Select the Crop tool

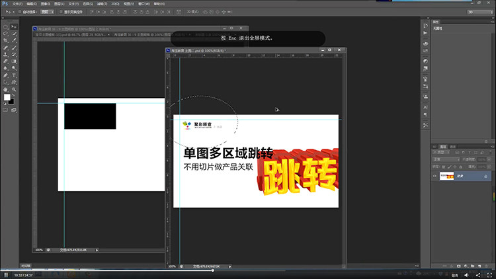(x=5, y=40)
